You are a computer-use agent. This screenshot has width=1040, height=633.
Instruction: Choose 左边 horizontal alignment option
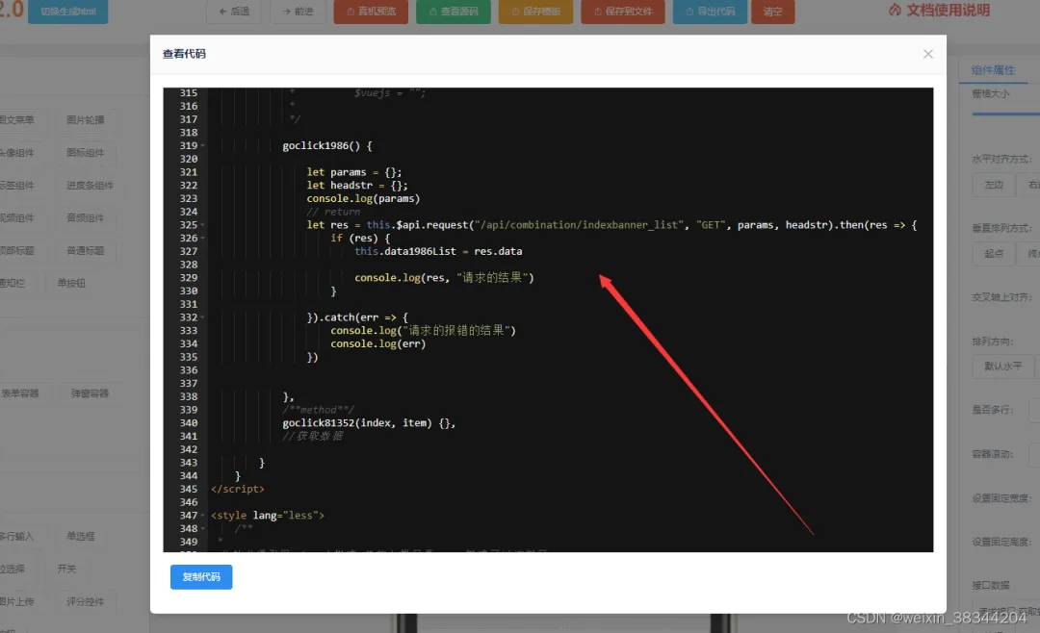[x=994, y=185]
